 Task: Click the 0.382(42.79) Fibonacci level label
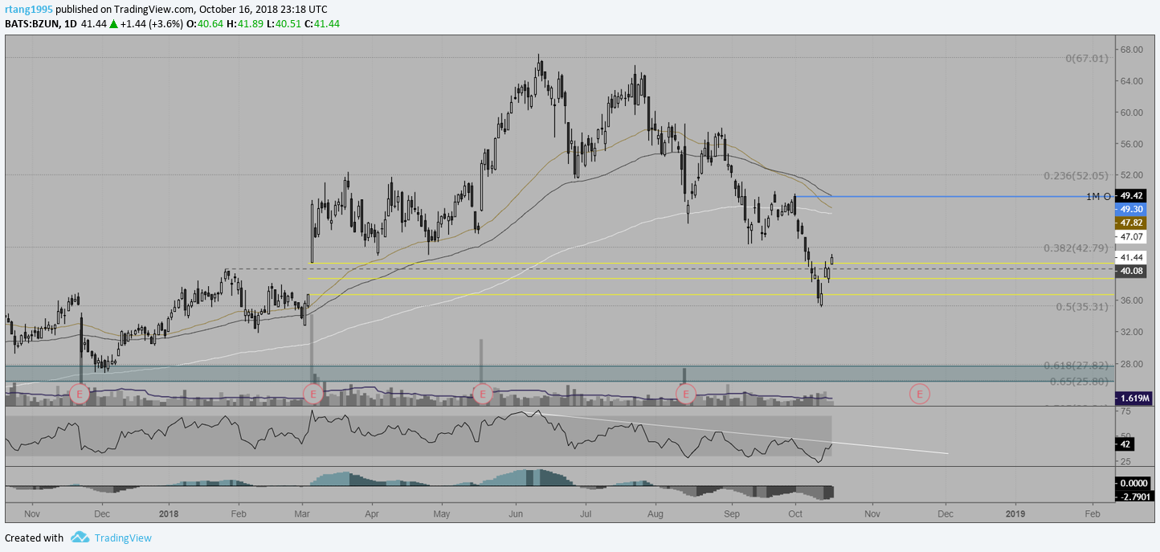(x=1076, y=248)
